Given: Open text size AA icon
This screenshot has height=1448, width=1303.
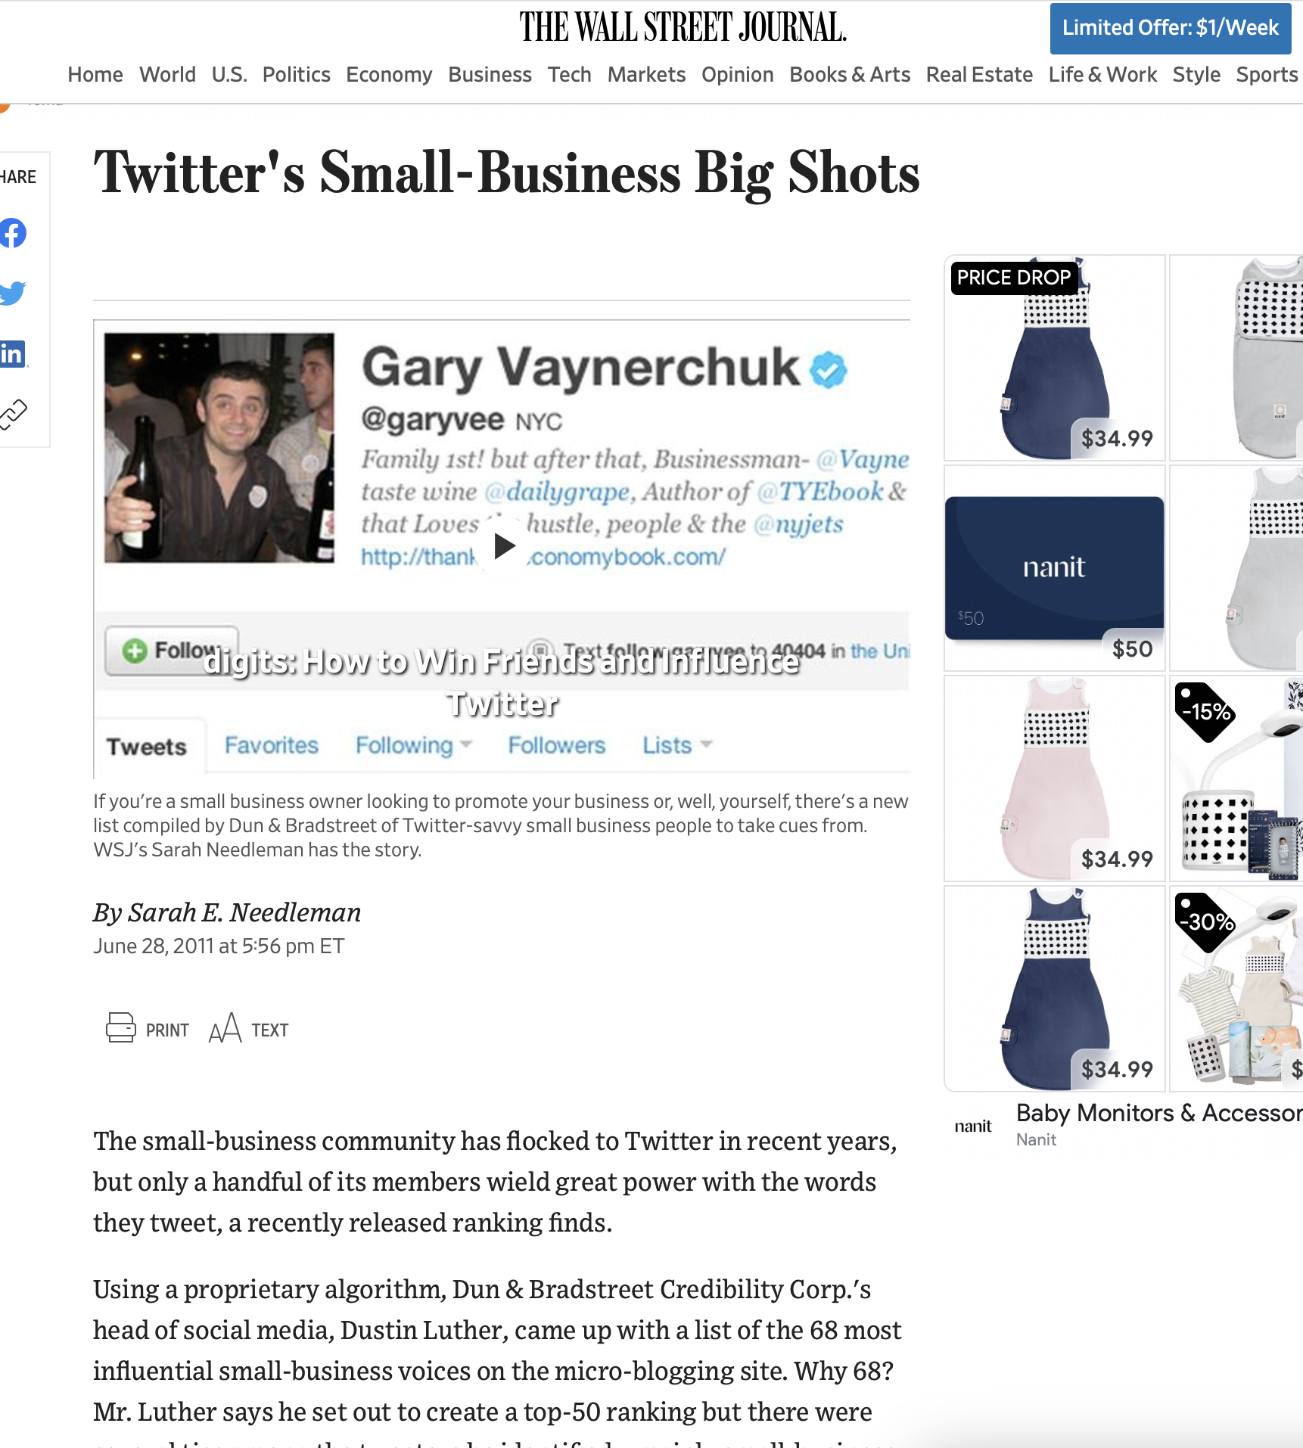Looking at the screenshot, I should coord(225,1028).
